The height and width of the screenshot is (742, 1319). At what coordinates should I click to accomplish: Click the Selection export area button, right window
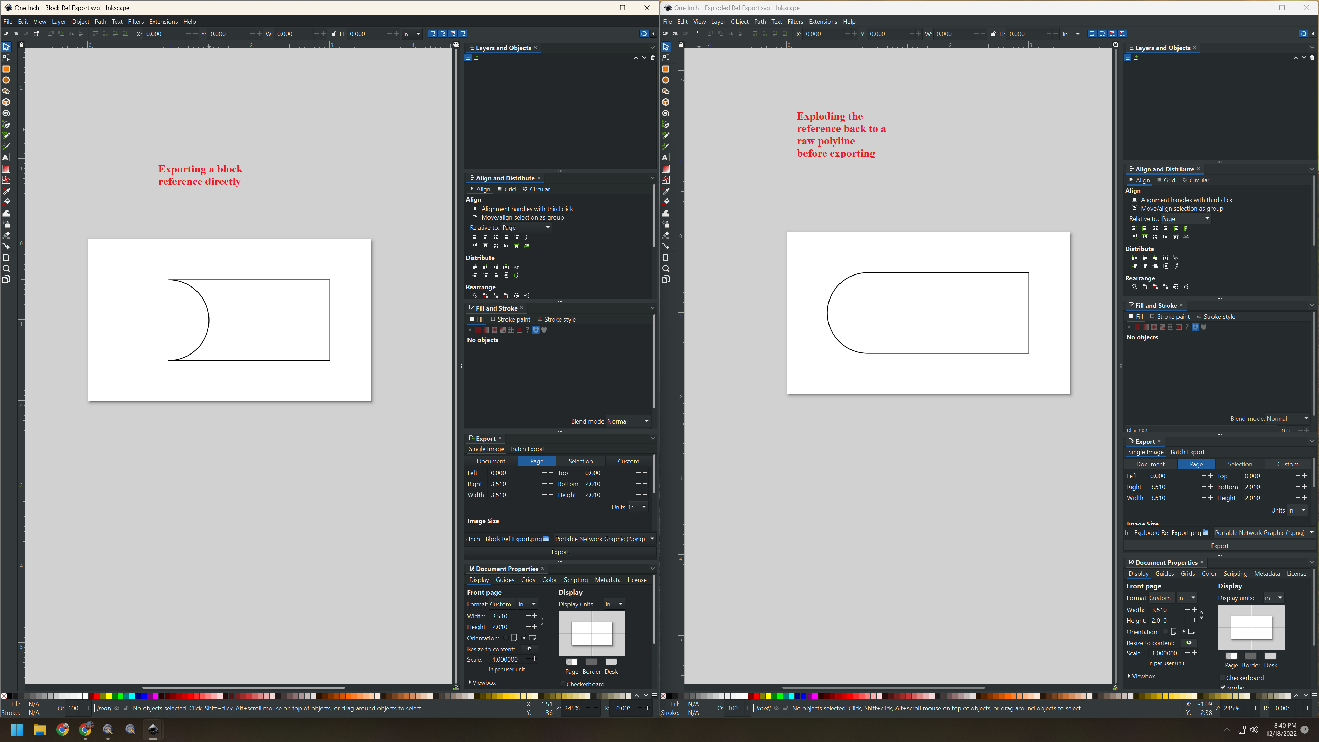pyautogui.click(x=1240, y=464)
